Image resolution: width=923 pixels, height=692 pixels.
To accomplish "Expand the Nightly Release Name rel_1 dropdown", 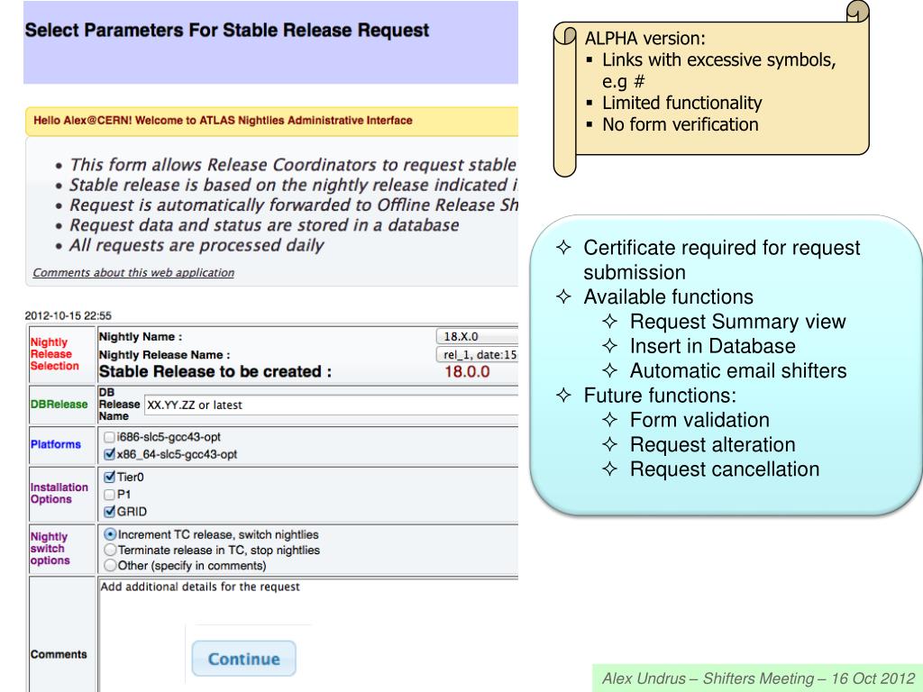I will coord(476,354).
